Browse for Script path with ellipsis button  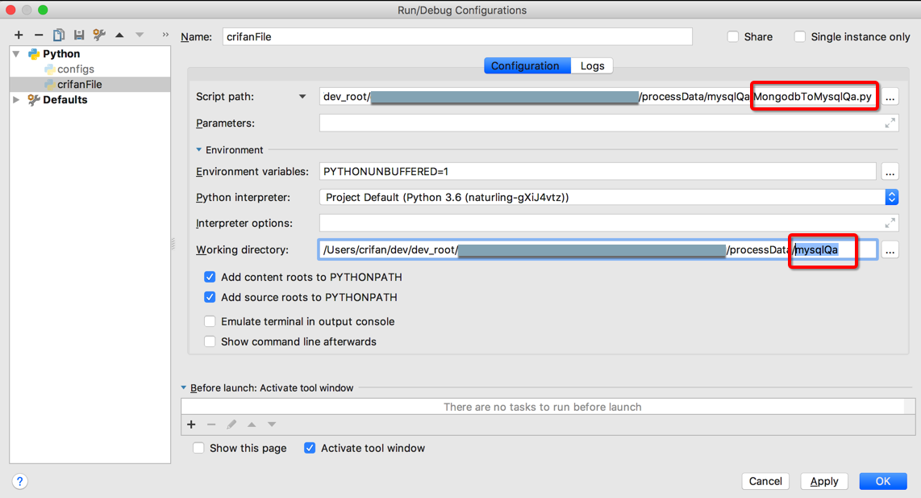(890, 97)
